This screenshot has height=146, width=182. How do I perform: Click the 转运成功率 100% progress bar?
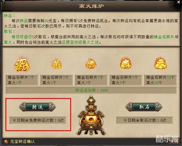click(x=91, y=90)
